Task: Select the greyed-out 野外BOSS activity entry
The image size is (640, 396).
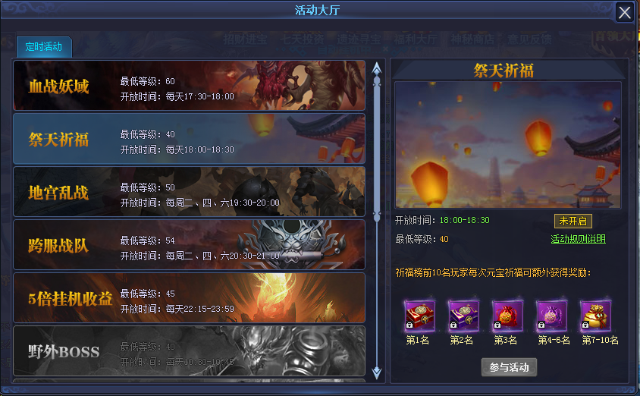Action: [x=189, y=350]
